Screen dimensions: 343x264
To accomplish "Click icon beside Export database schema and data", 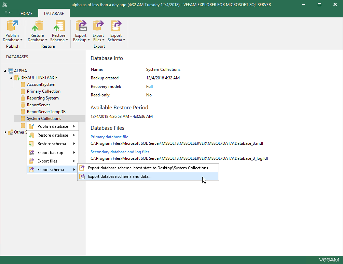I will coord(82,176).
